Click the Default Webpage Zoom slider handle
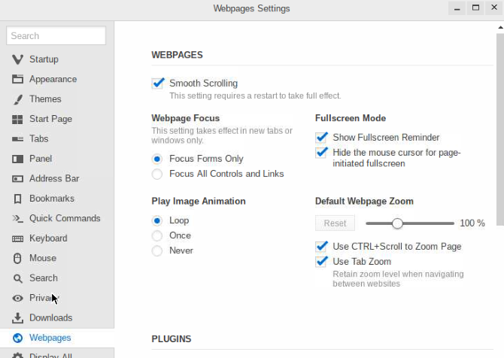The width and height of the screenshot is (504, 358). click(397, 223)
